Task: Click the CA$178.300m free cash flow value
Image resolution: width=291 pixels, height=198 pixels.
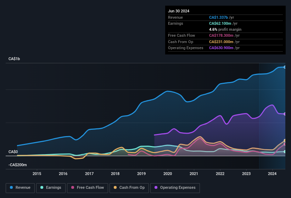Action: 221,35
